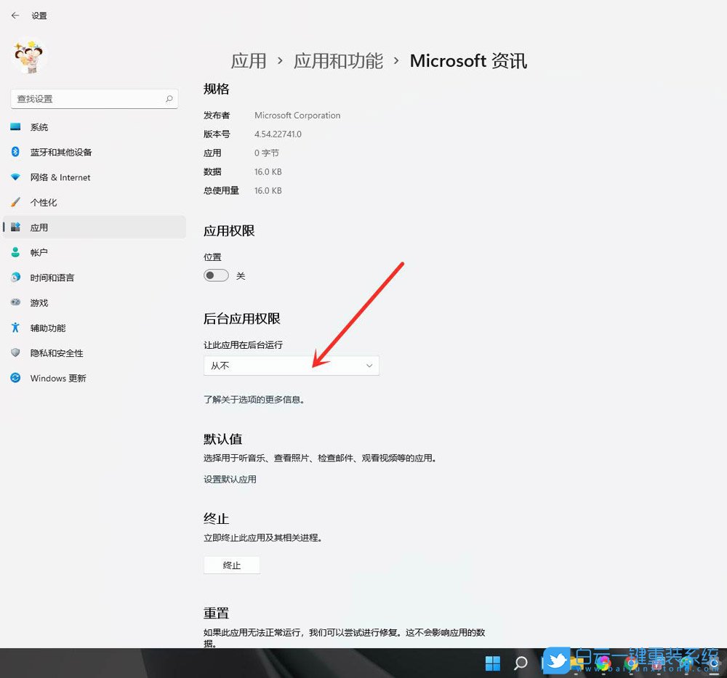Turn on location access for Microsoft 资讯
727x678 pixels.
pyautogui.click(x=216, y=275)
